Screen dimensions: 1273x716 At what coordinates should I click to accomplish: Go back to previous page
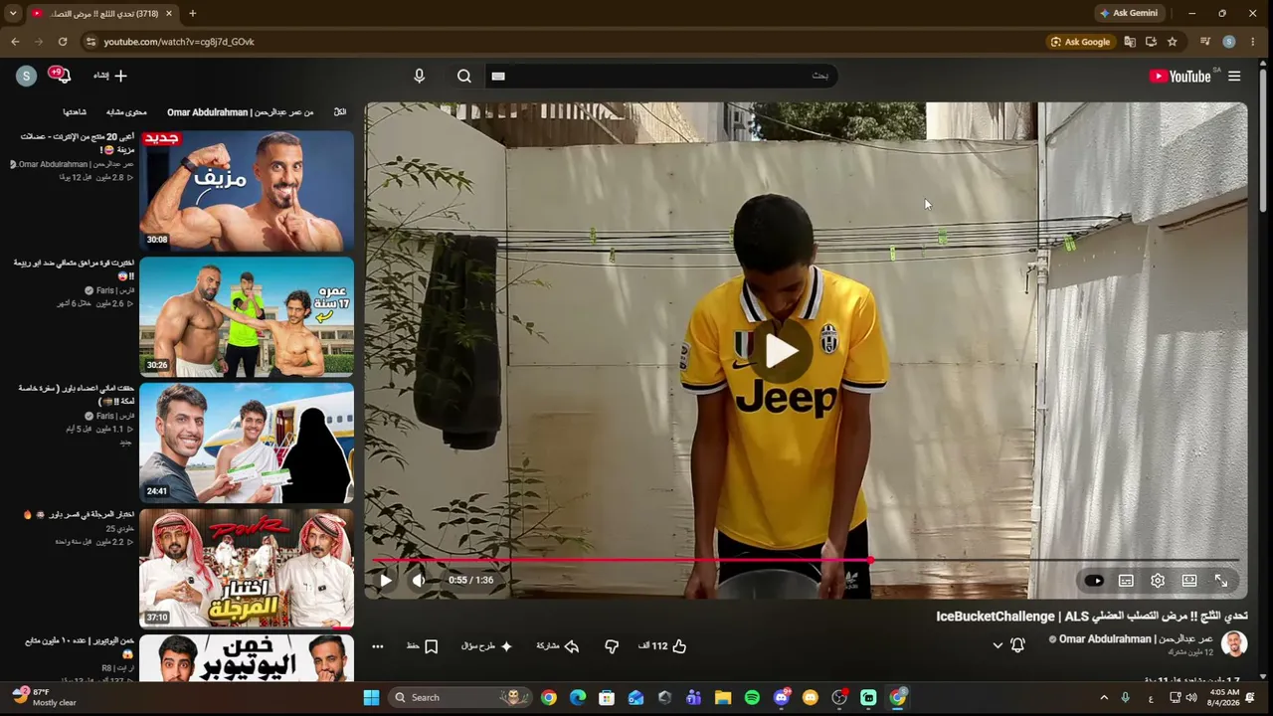point(15,42)
